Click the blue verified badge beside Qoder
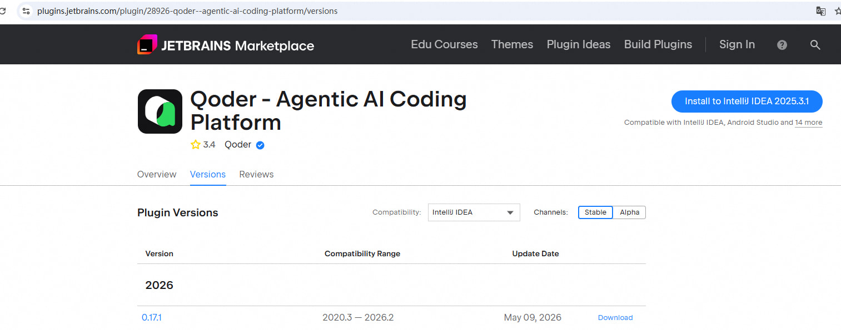841x330 pixels. (x=260, y=145)
